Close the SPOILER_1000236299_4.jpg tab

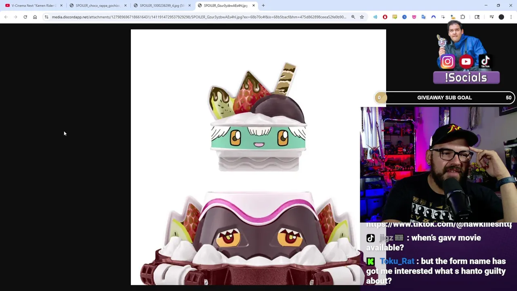(189, 6)
